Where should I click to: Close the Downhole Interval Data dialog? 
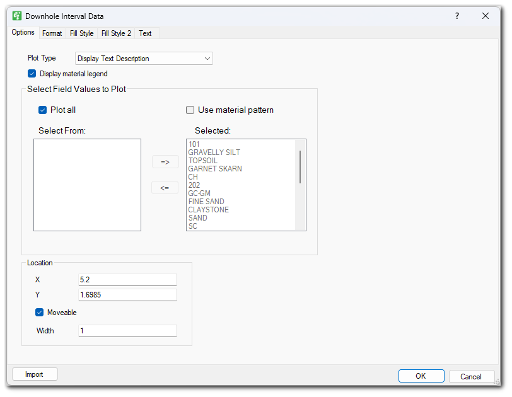(x=486, y=16)
